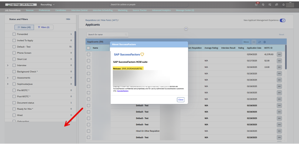Screen dimensions: 299x144
Task: Open the Job Requisitions tab
Action: click(13, 10)
